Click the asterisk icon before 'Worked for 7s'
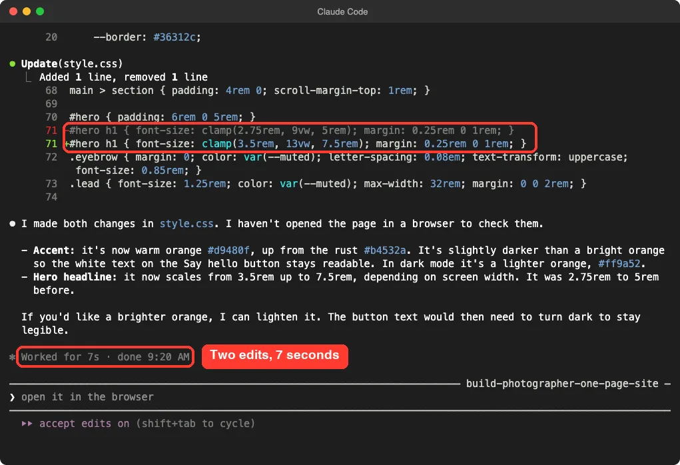The height and width of the screenshot is (465, 680). [12, 358]
